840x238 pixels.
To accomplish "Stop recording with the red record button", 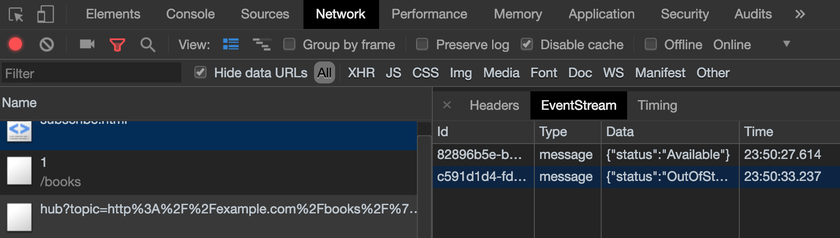I will 15,44.
